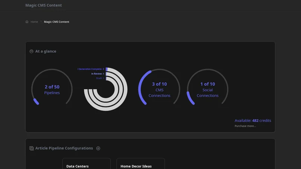Click the Available: 482 credits text
This screenshot has height=169, width=301.
(x=253, y=121)
